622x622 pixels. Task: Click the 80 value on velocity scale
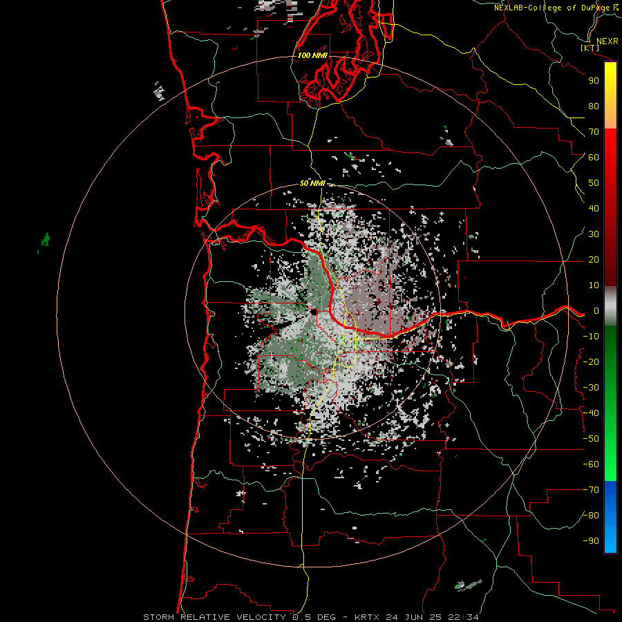point(594,106)
